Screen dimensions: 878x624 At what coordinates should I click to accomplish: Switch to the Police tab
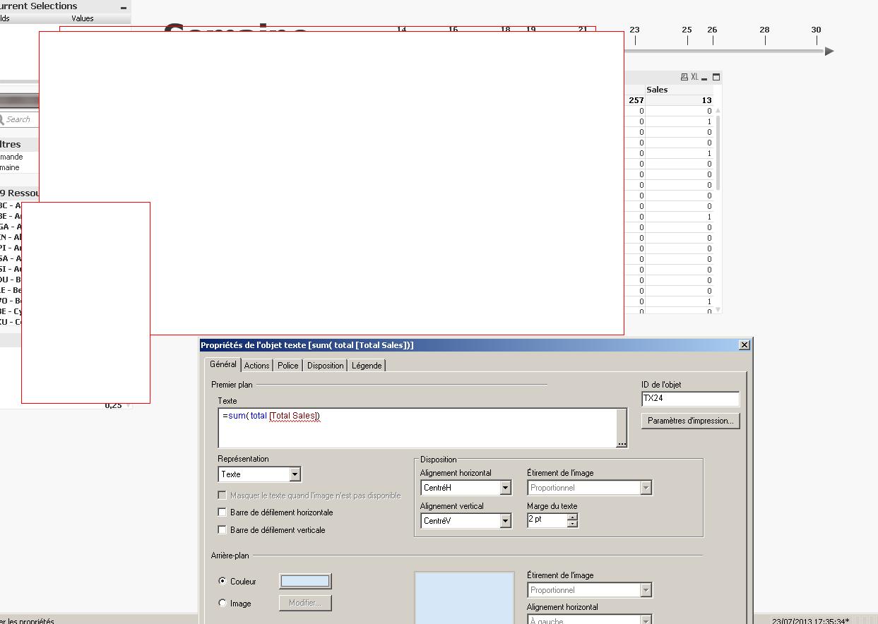[287, 366]
